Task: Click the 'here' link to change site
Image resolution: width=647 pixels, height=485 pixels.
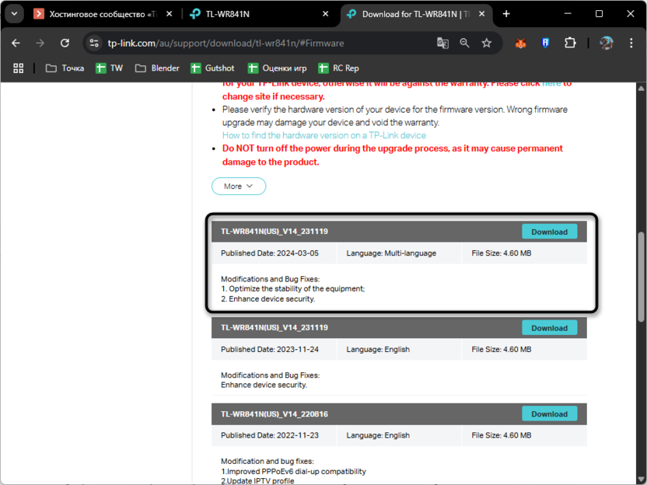Action: (x=551, y=84)
